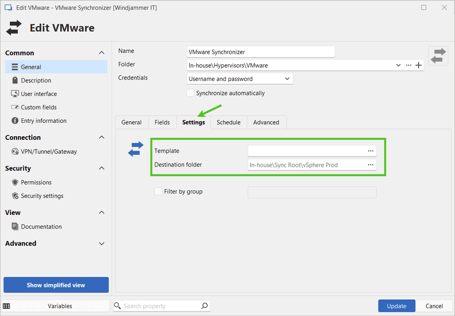Screen dimensions: 455x316
Task: Select the Custom fields icon
Action: click(15, 107)
